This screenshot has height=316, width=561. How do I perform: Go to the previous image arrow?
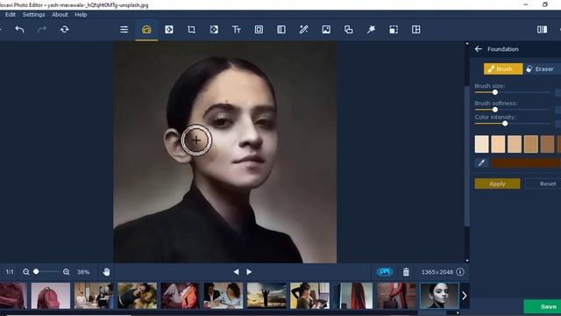[236, 272]
